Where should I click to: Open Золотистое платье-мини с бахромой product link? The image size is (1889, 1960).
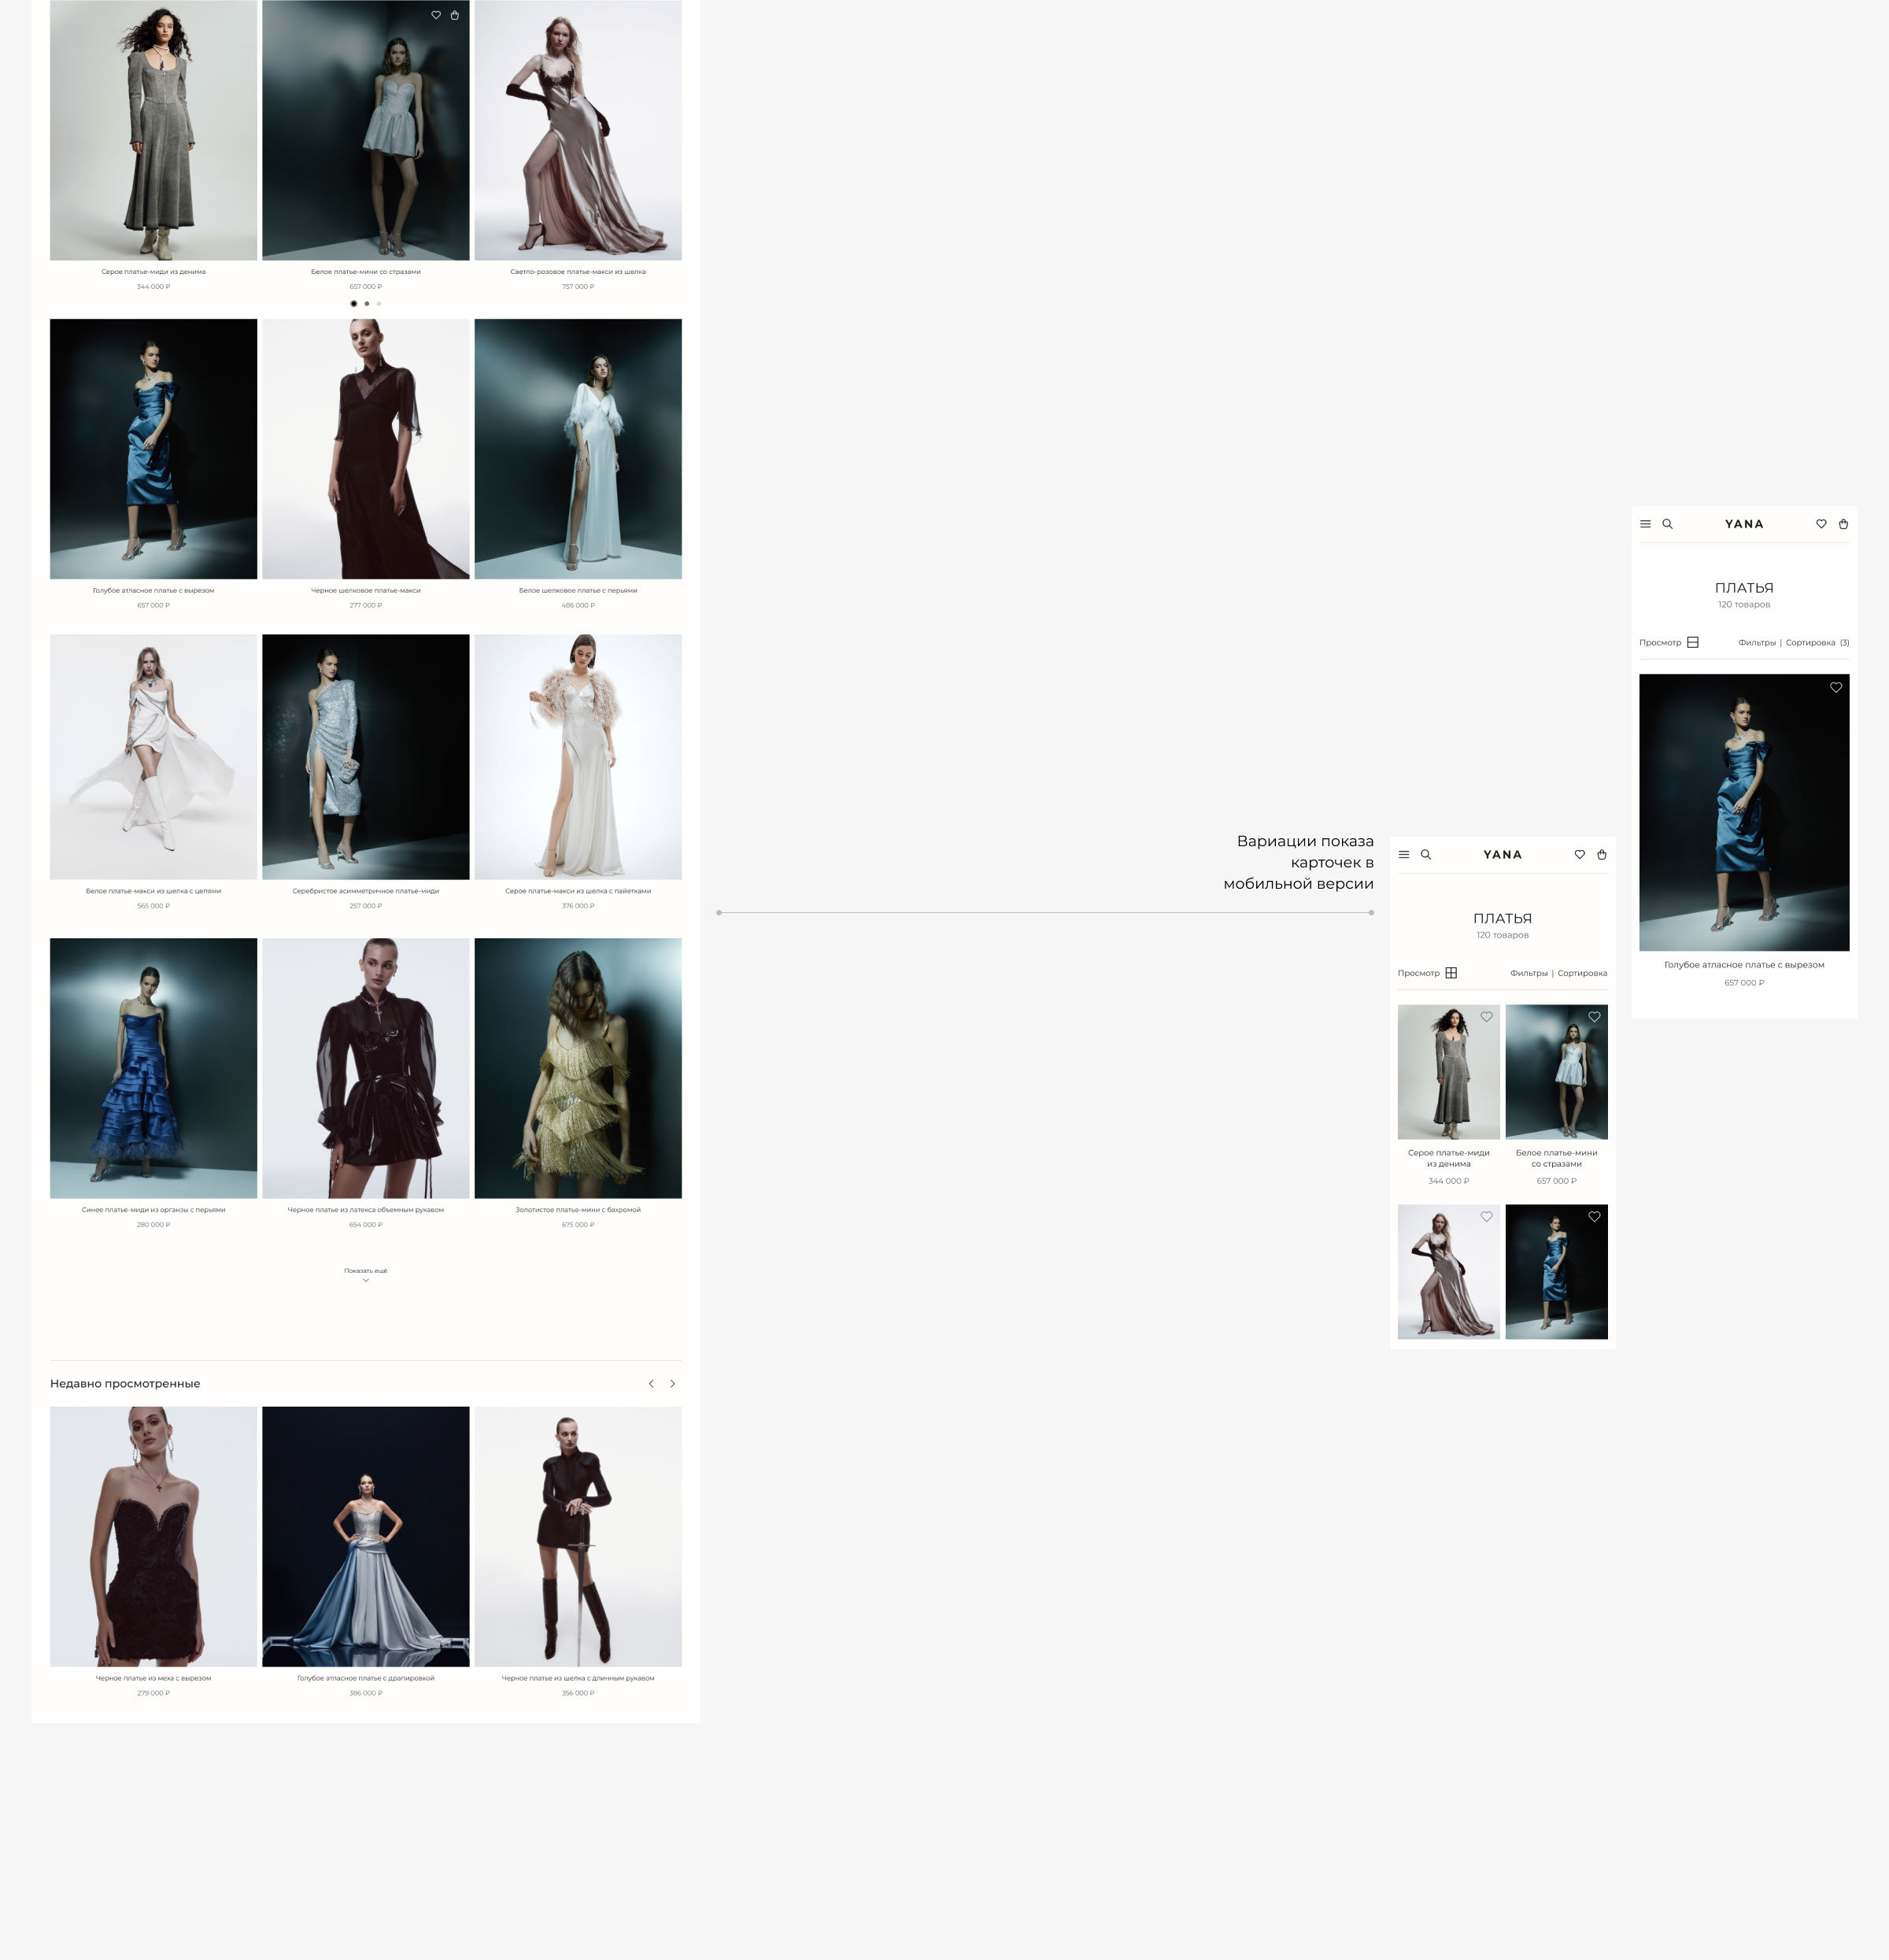(x=578, y=1210)
